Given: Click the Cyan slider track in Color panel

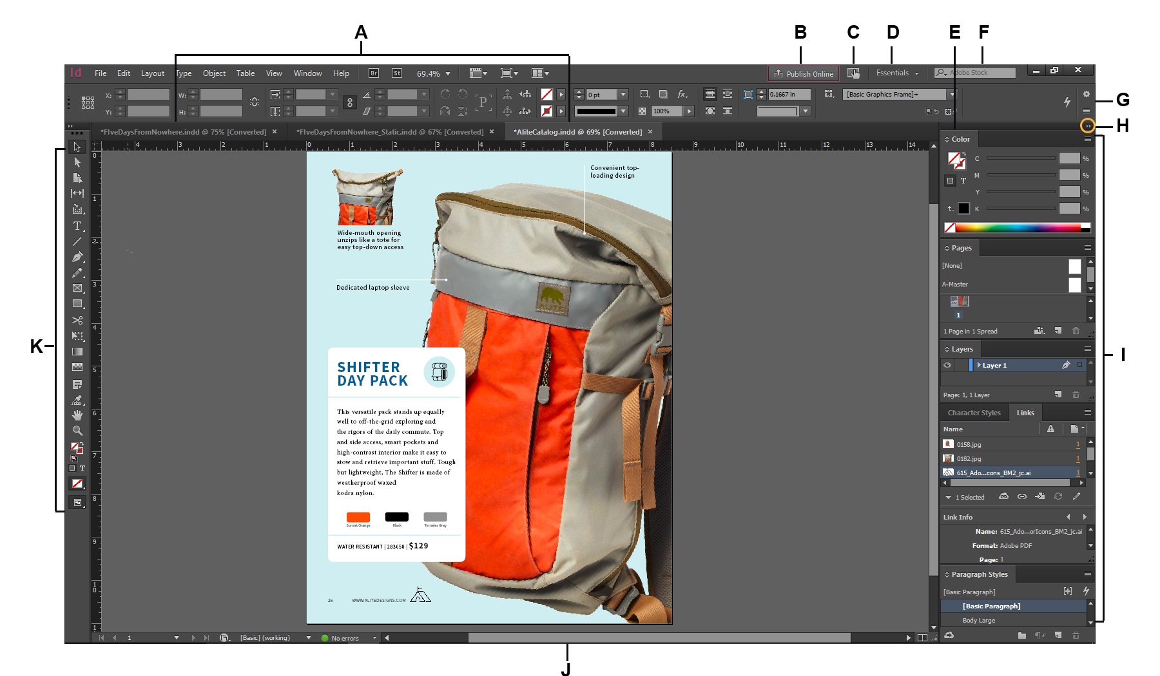Looking at the screenshot, I should tap(1021, 158).
